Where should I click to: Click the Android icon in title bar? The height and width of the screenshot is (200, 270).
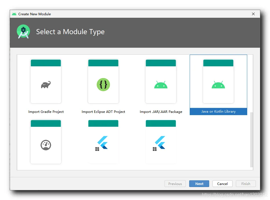click(14, 14)
